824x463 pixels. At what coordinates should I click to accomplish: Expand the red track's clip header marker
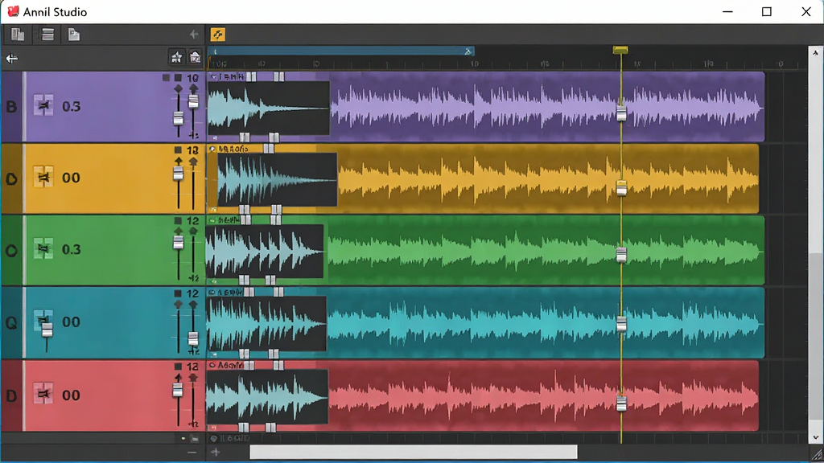212,365
